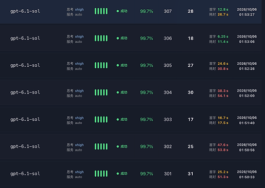Screen dimensions: 265x188
Task: Click the green signal bars in row 305
Action: pyautogui.click(x=101, y=65)
